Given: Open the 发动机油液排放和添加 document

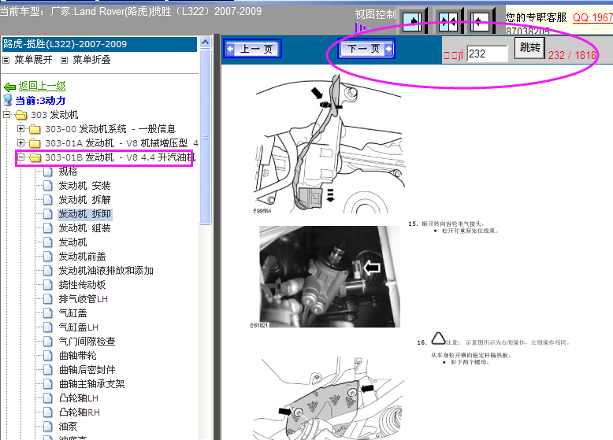Looking at the screenshot, I should [106, 271].
